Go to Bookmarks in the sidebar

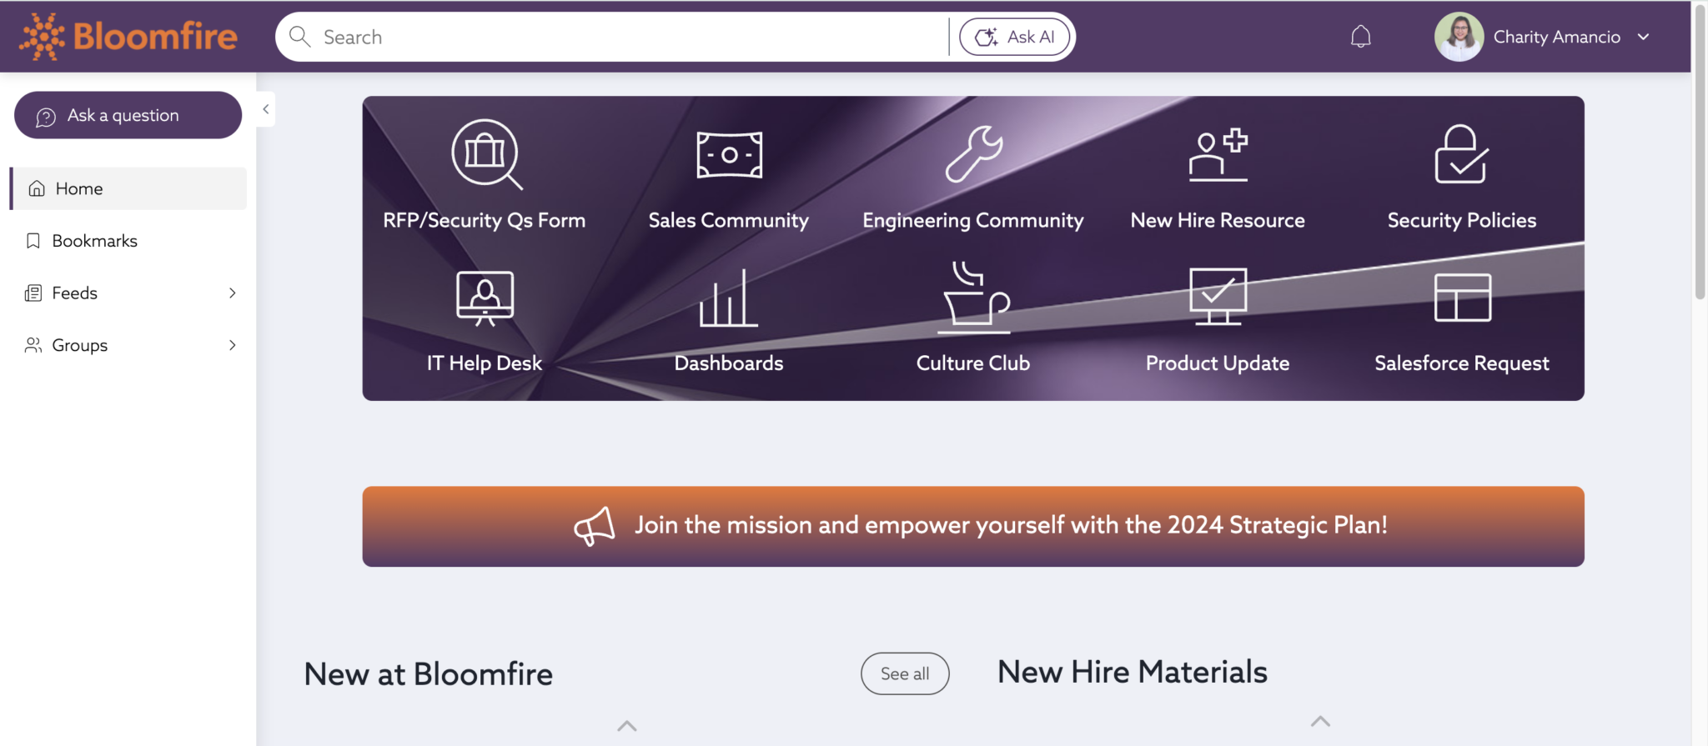[94, 241]
